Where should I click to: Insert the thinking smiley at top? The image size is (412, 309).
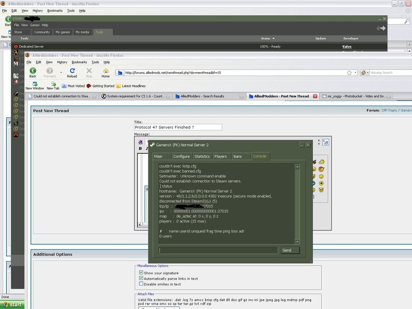(x=321, y=162)
